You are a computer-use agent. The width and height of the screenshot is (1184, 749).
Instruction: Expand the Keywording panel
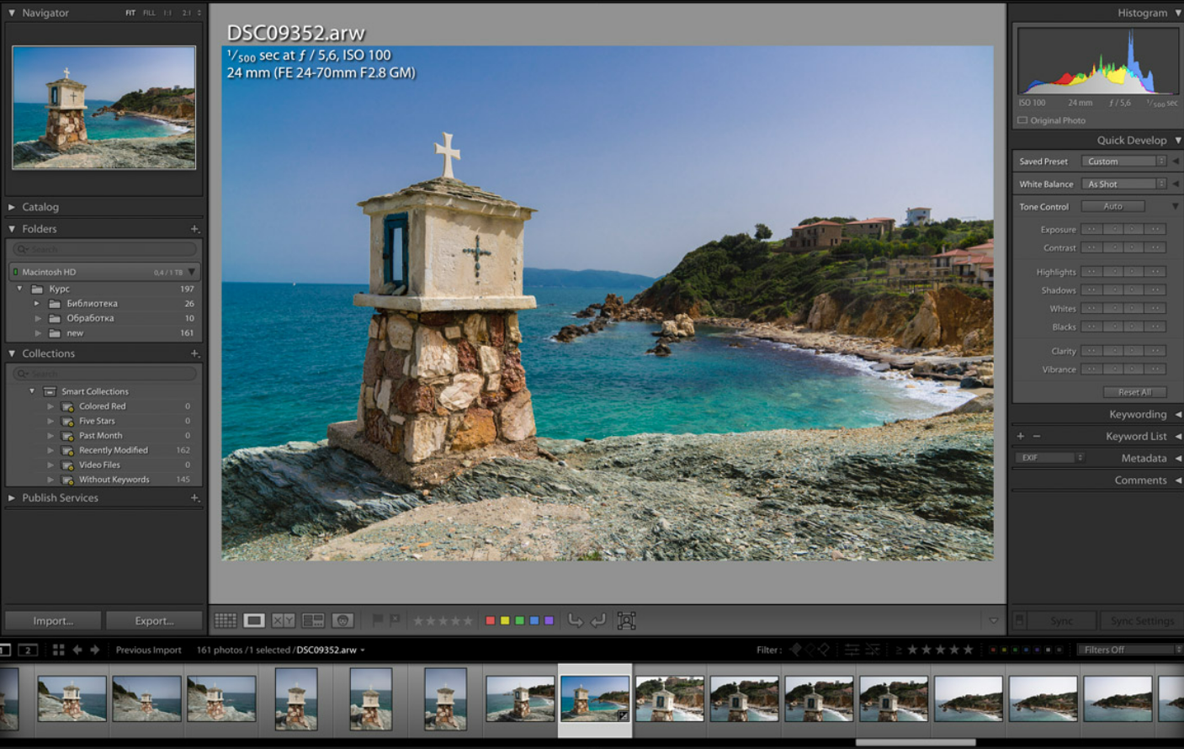pyautogui.click(x=1178, y=414)
